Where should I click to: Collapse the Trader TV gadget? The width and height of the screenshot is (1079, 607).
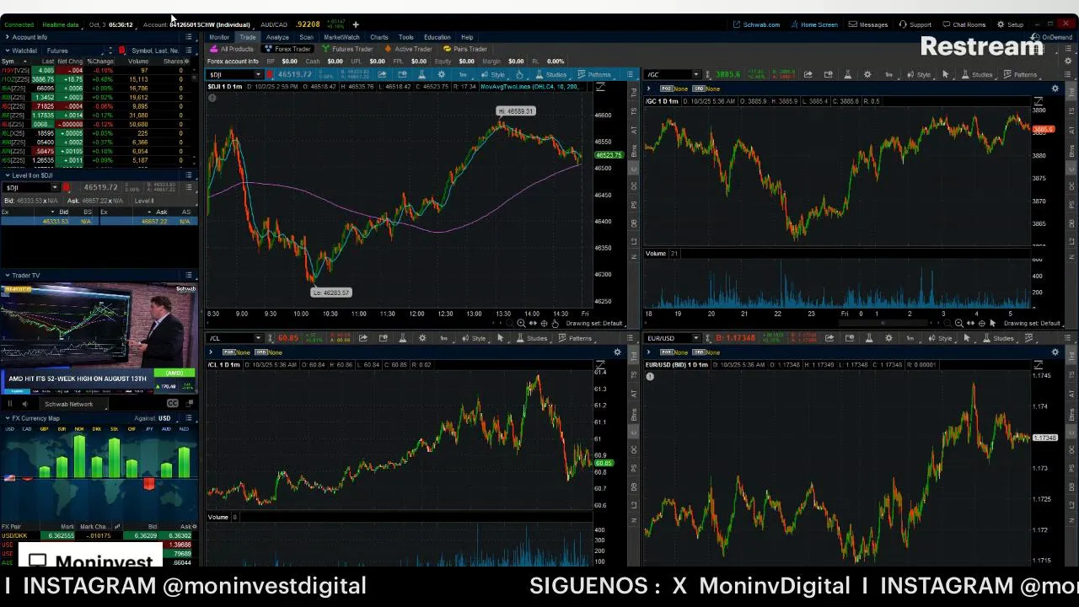tap(8, 275)
